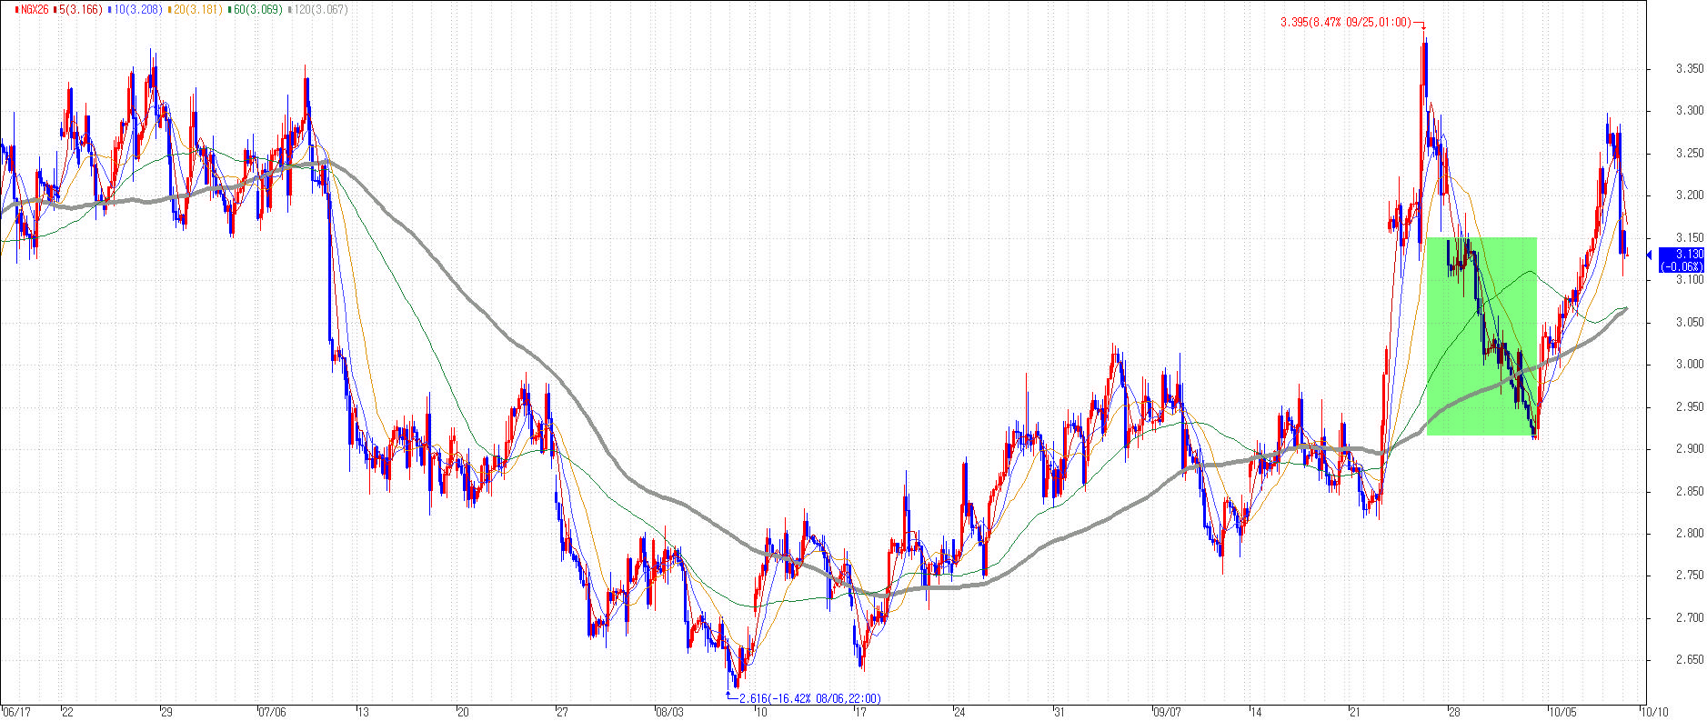Click the 2.950 price axis label

(1690, 407)
